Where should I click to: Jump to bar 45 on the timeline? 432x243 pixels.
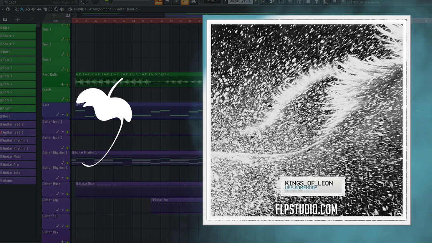point(171,21)
